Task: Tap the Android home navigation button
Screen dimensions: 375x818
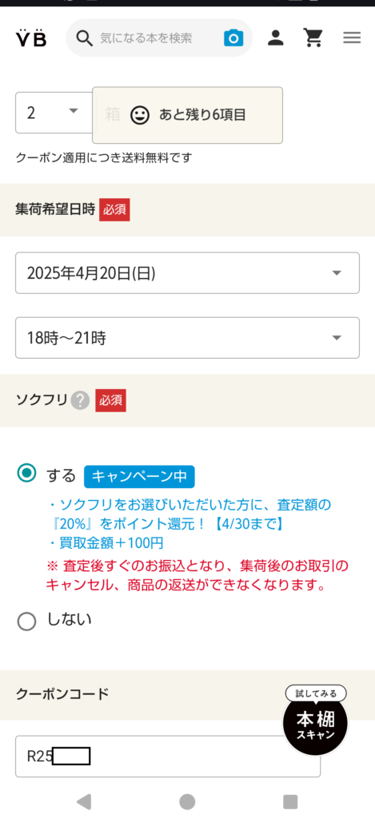Action: [187, 801]
